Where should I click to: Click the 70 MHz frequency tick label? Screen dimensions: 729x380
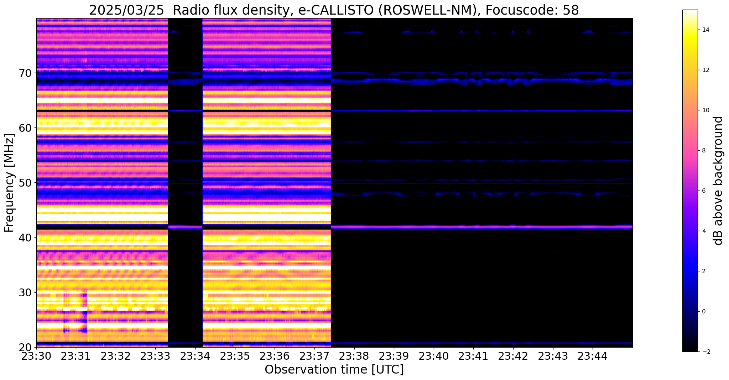(x=25, y=73)
